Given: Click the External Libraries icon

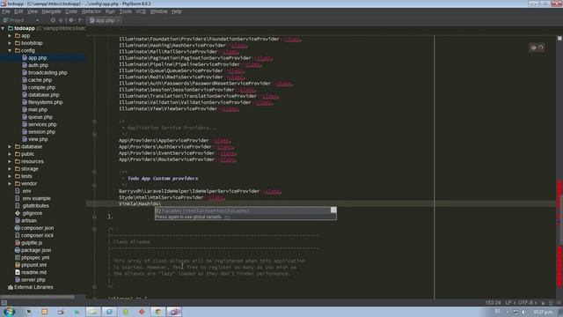Looking at the screenshot, I should click(x=11, y=287).
